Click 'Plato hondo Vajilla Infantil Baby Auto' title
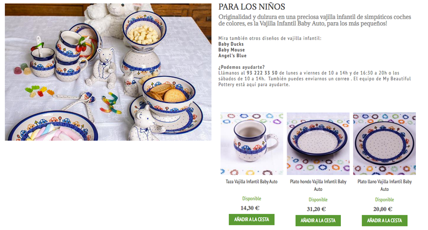Image resolution: width=428 pixels, height=230 pixels. click(x=318, y=185)
